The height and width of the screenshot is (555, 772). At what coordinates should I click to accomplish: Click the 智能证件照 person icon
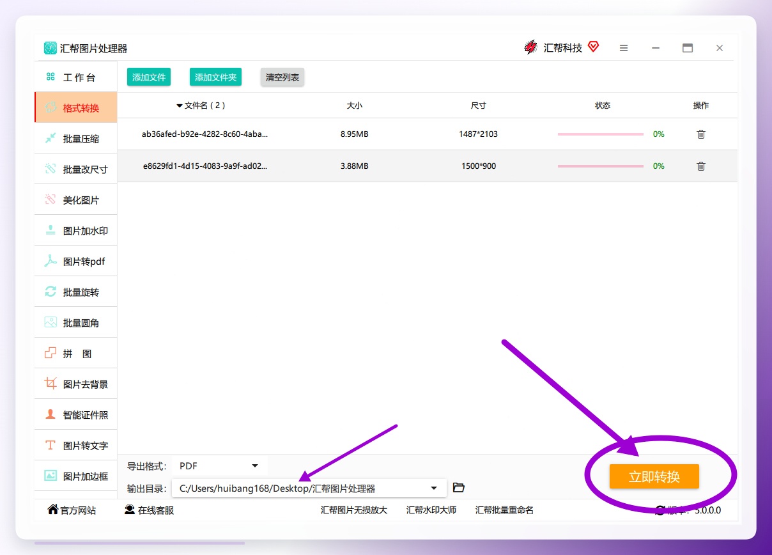pos(50,414)
